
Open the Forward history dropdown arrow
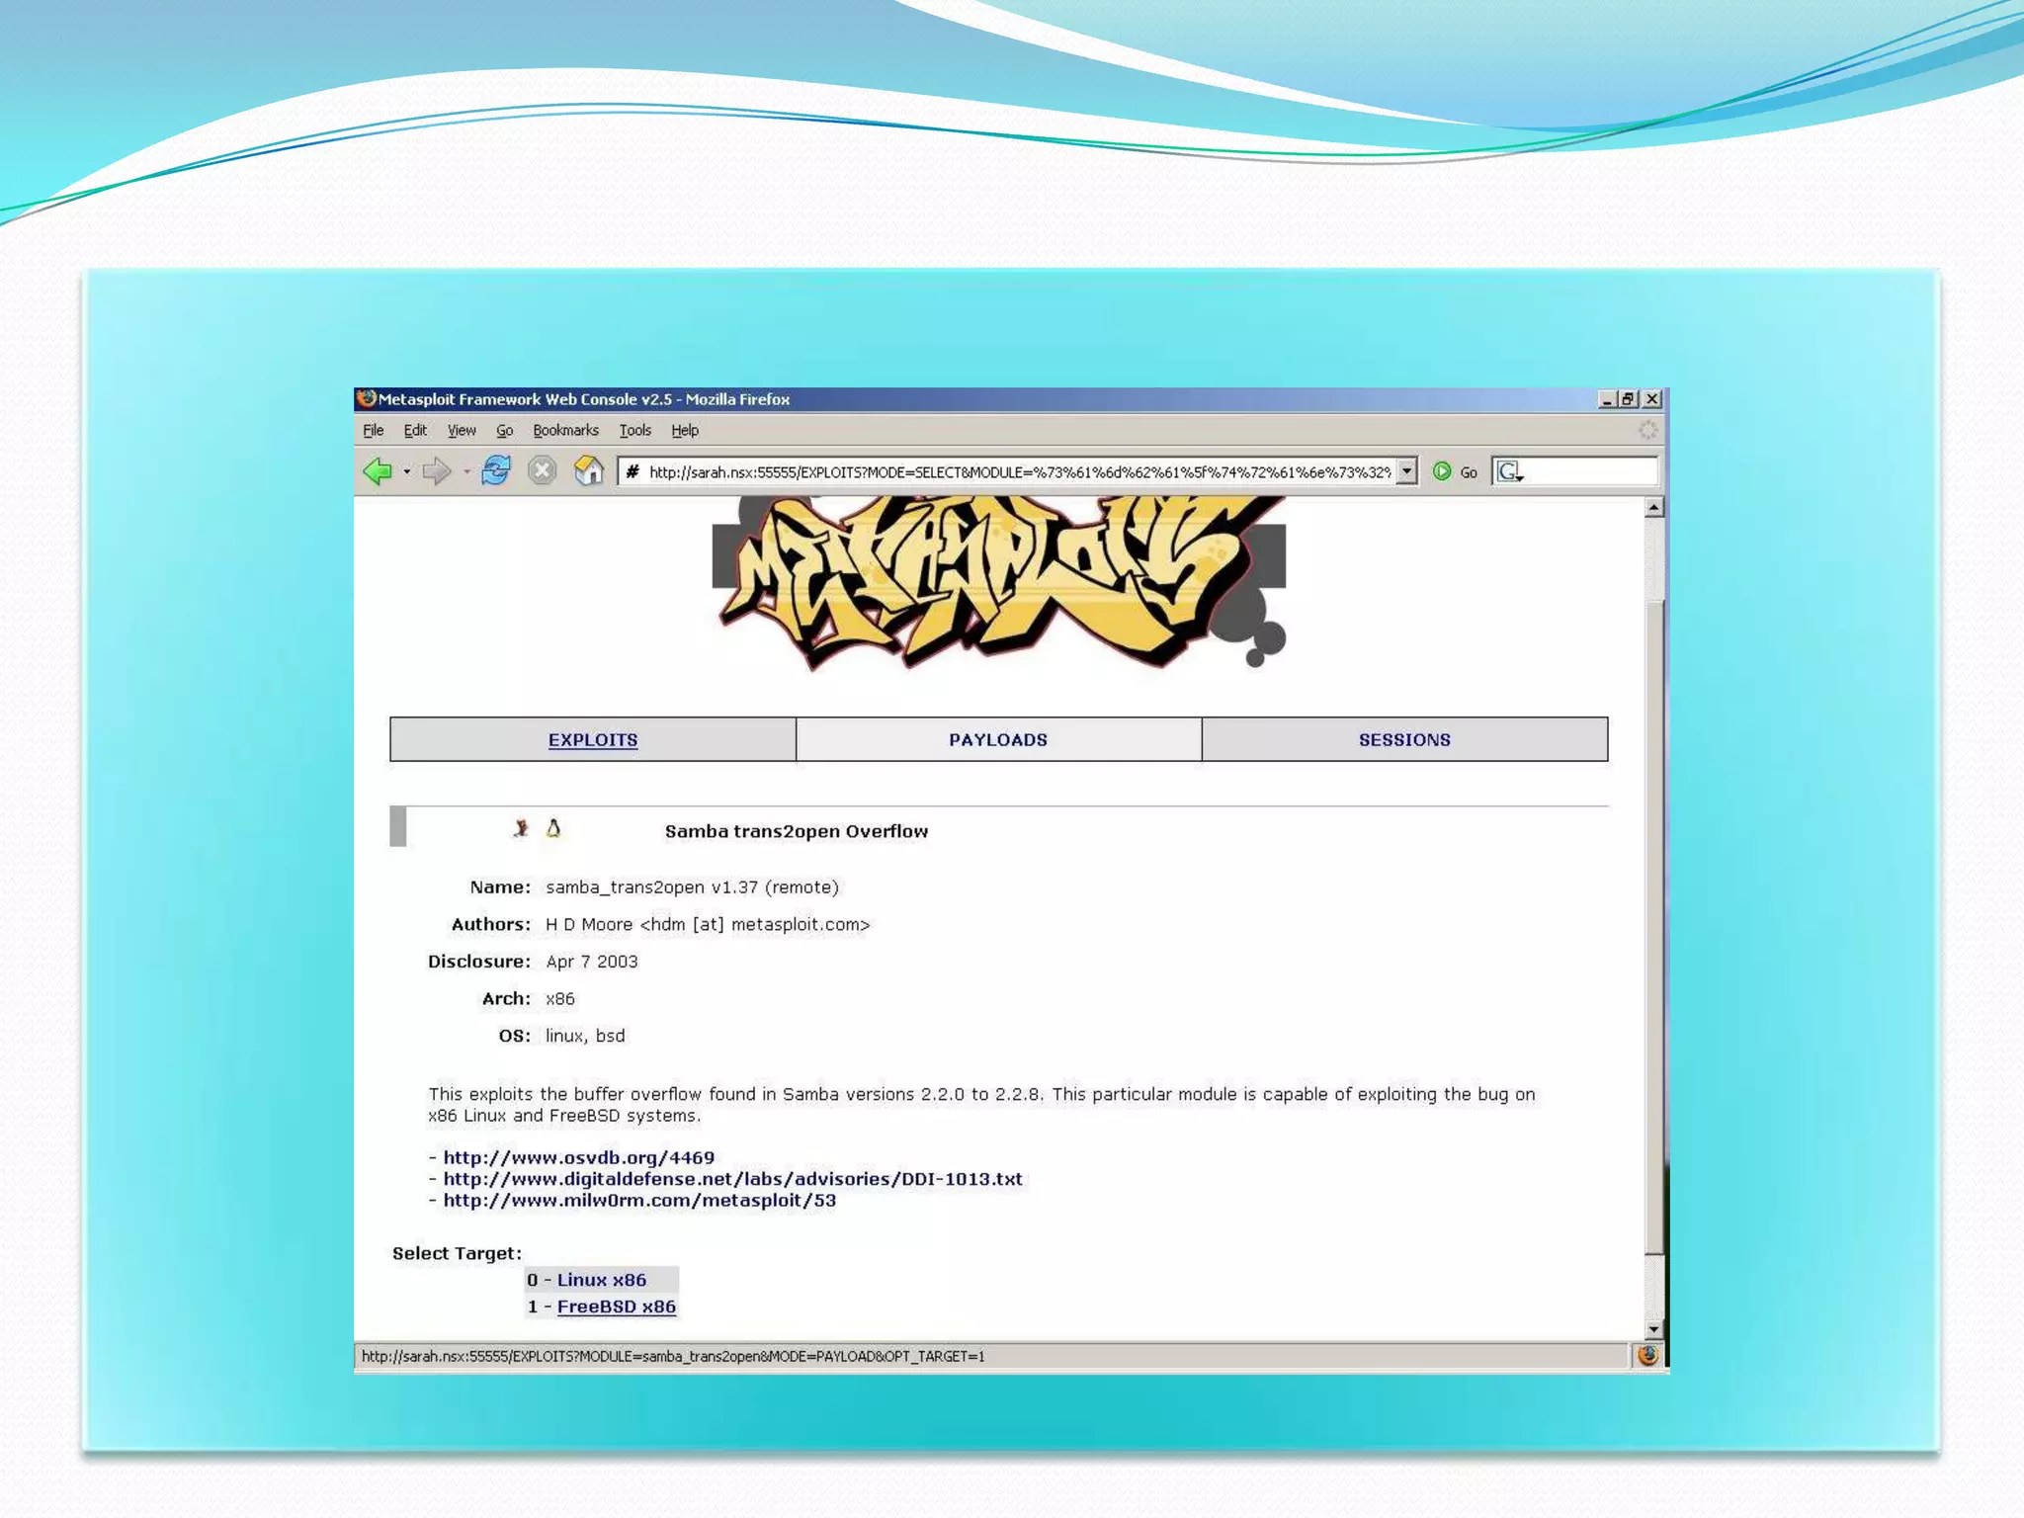pos(466,472)
